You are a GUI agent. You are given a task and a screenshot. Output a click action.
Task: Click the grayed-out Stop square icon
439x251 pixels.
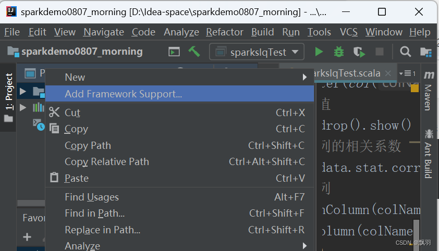click(380, 52)
